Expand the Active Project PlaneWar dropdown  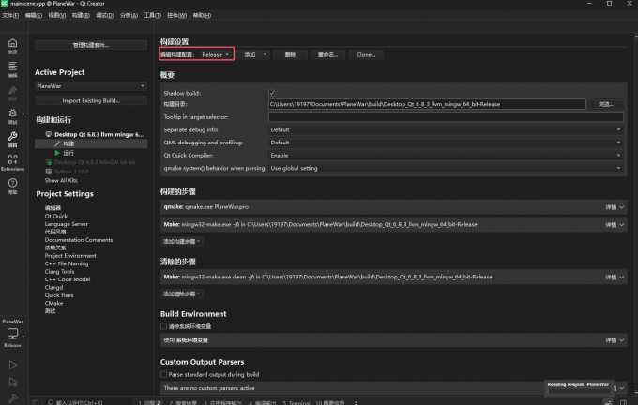(x=90, y=86)
